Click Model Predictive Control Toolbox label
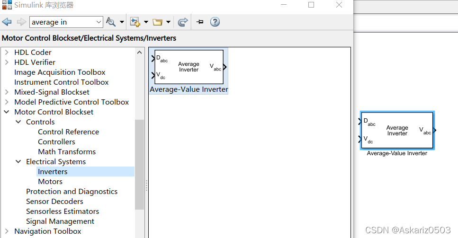The height and width of the screenshot is (238, 458). tap(72, 102)
